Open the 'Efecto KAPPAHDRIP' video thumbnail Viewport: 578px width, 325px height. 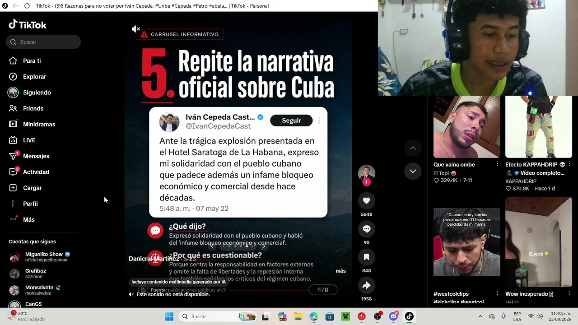(x=539, y=127)
